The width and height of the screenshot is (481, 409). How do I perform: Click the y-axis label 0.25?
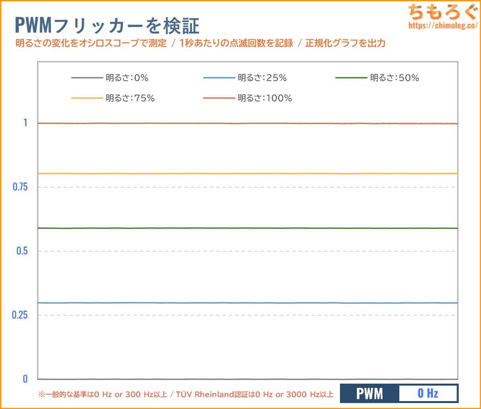[20, 315]
